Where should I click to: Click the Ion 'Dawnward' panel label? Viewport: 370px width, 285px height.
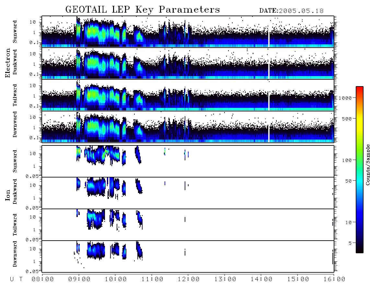coord(15,254)
